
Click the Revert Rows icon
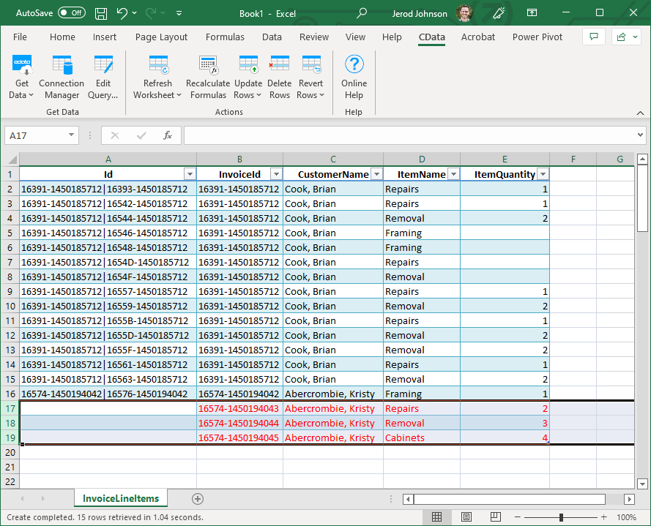(311, 66)
